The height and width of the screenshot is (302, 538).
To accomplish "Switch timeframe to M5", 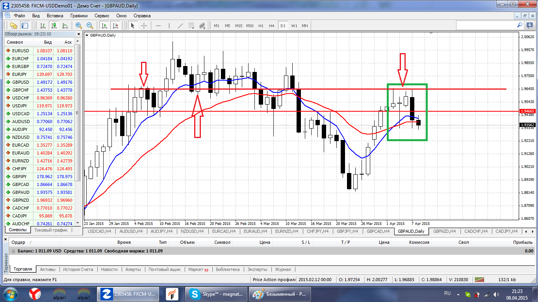I will click(228, 26).
